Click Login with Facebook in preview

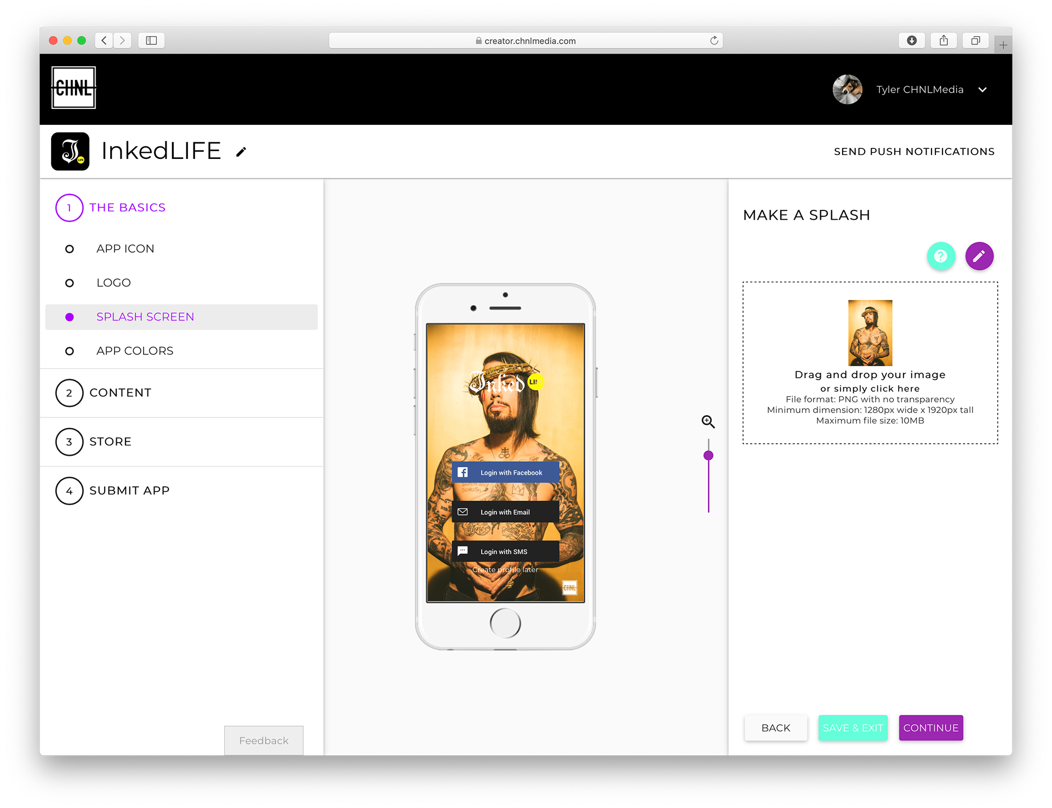point(505,472)
